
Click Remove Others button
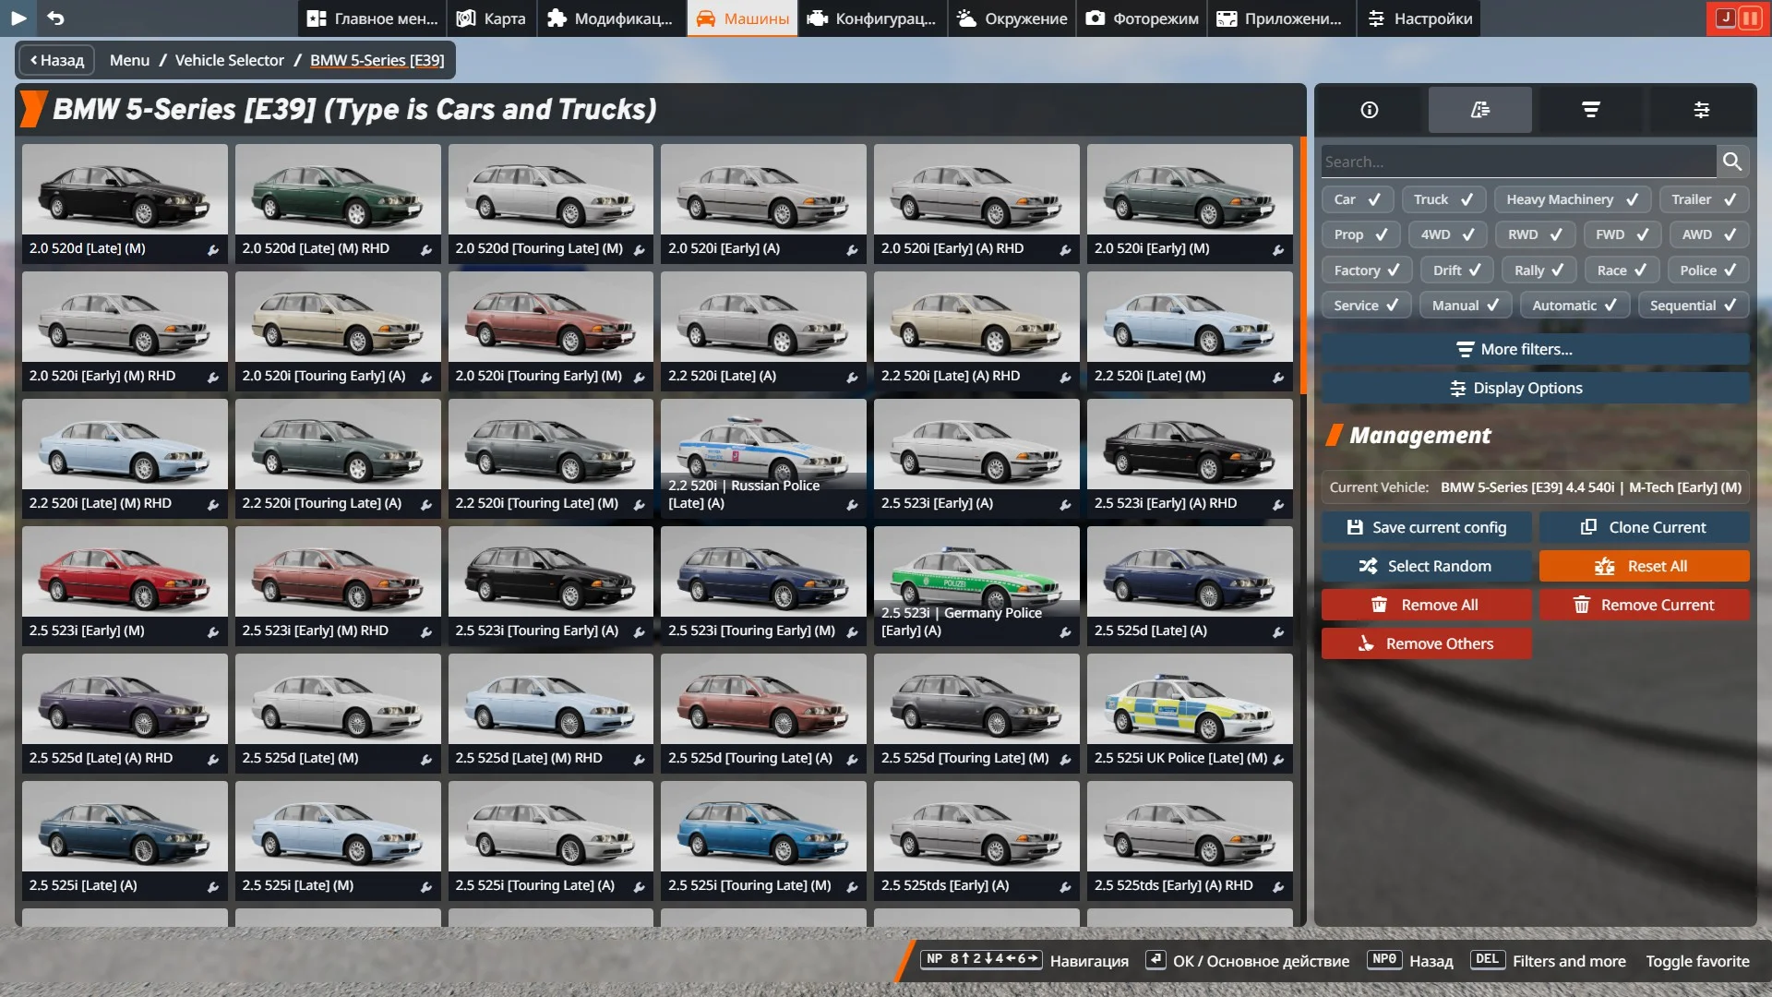[1427, 643]
